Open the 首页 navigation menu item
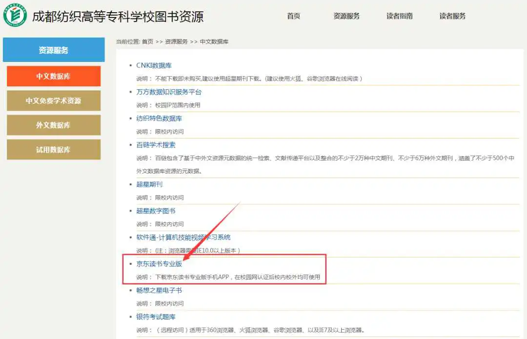Viewport: 527px width, 339px height. coord(294,16)
